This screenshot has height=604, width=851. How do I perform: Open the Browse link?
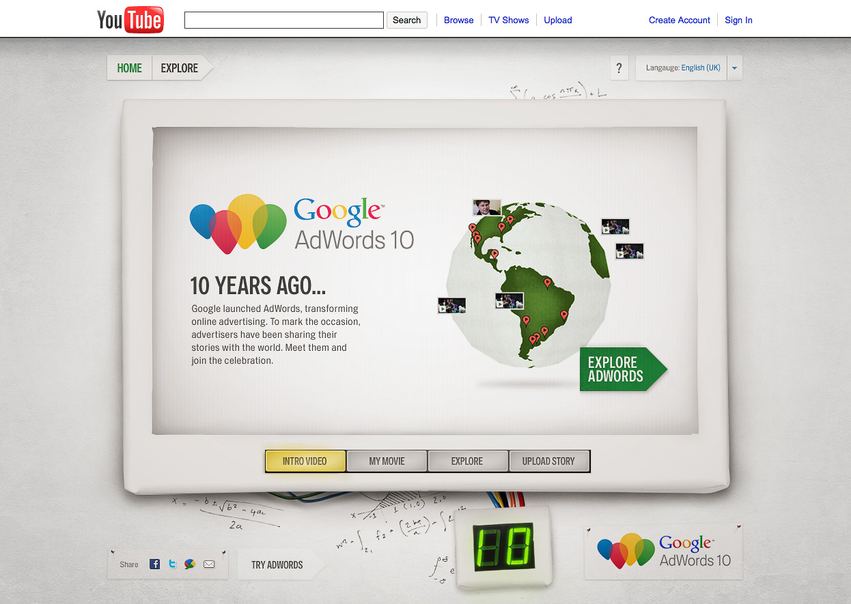point(458,20)
